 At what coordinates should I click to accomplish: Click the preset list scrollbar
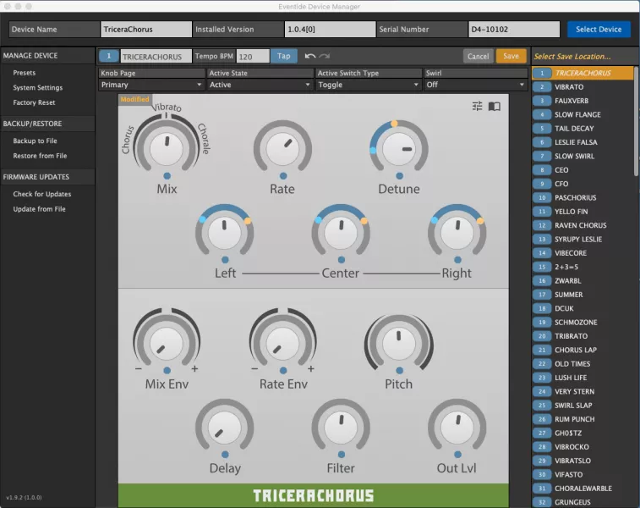636,121
